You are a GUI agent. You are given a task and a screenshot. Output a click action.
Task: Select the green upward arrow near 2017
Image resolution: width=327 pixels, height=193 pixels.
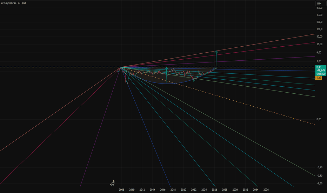click(166, 75)
